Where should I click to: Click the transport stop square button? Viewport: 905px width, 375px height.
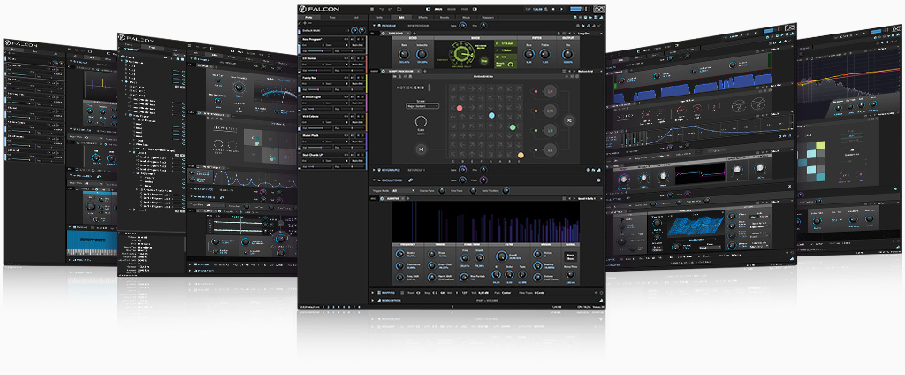[x=553, y=9]
